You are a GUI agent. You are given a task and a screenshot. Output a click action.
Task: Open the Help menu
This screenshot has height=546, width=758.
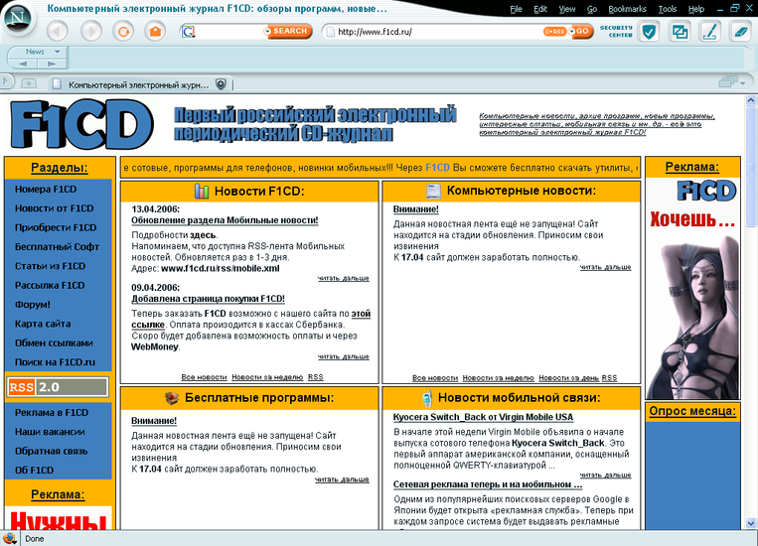click(x=696, y=9)
